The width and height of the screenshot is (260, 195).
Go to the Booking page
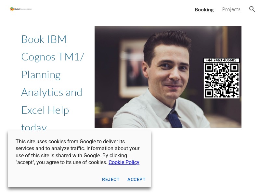[204, 9]
